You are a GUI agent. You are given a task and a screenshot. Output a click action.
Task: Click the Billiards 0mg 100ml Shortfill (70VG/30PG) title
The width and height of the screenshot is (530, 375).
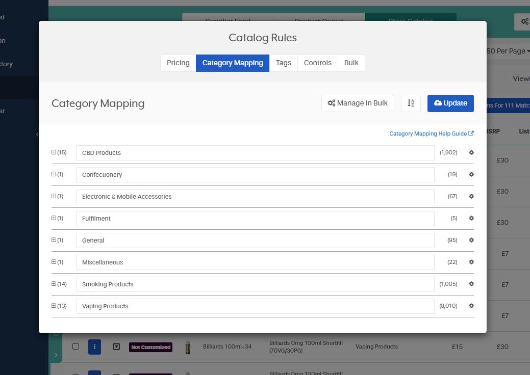coord(306,346)
